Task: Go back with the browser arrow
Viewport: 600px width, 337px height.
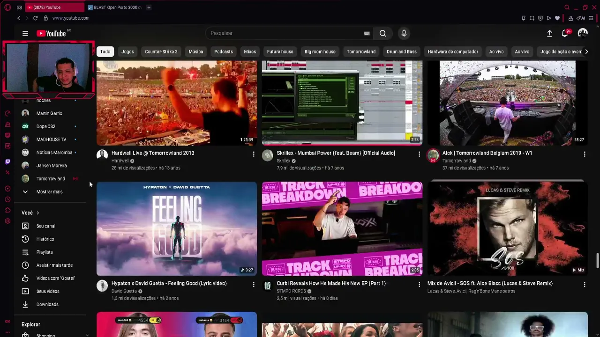Action: pos(19,18)
